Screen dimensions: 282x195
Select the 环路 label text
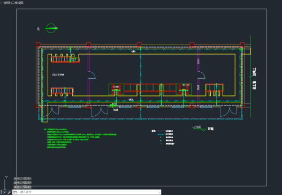point(211,129)
